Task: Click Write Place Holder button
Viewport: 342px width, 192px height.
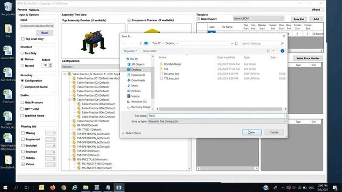Action: pos(308,58)
